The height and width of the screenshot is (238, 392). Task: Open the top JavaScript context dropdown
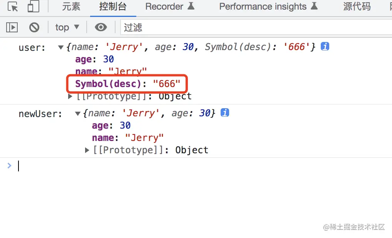pyautogui.click(x=67, y=27)
